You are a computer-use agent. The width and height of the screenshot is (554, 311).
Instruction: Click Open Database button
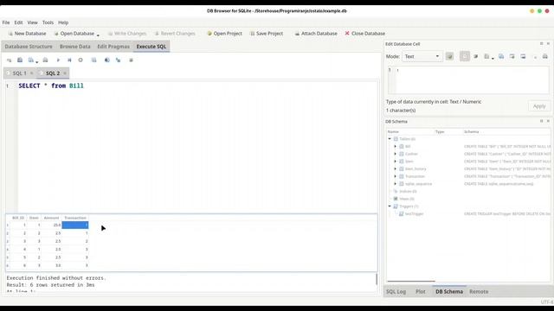(74, 34)
